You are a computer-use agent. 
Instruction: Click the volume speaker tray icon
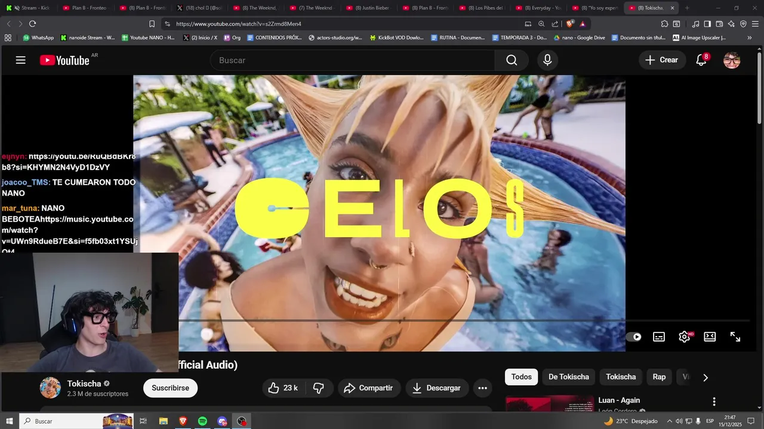(x=679, y=421)
